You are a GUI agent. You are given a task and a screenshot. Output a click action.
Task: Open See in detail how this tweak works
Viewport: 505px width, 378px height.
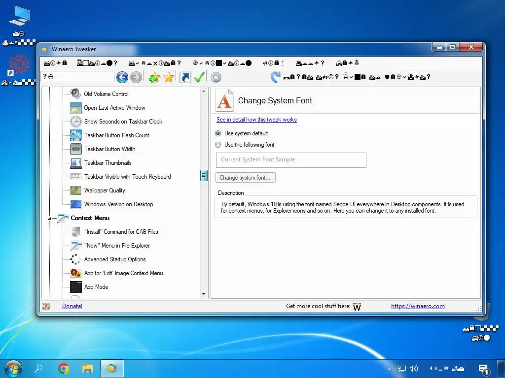256,120
